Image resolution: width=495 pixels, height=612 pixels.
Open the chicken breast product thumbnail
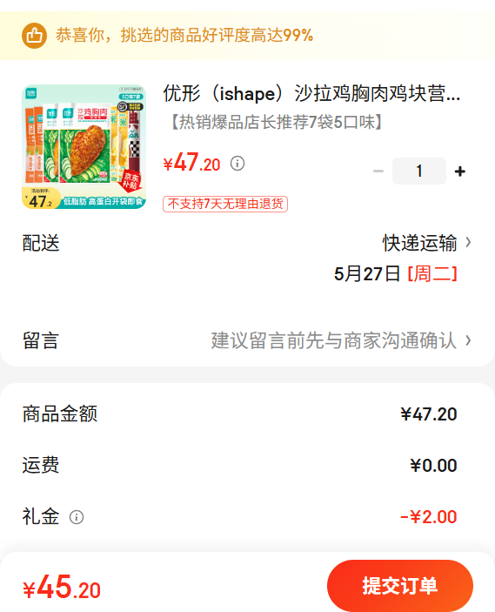(84, 147)
